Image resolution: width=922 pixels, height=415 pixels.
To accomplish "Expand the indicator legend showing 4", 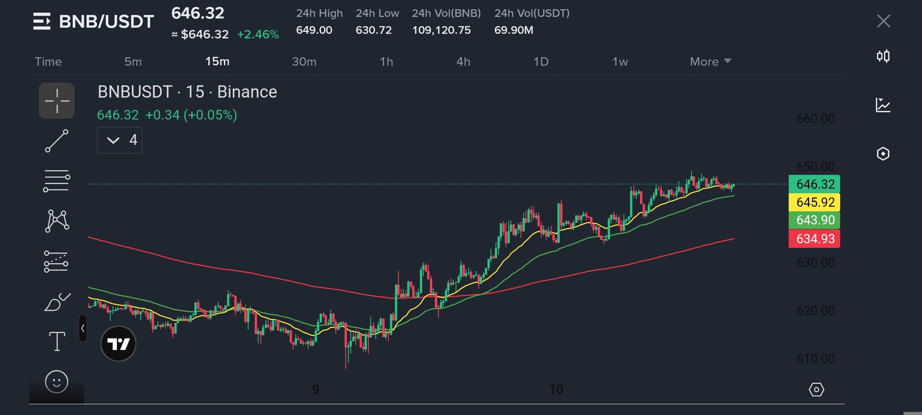I will (119, 140).
